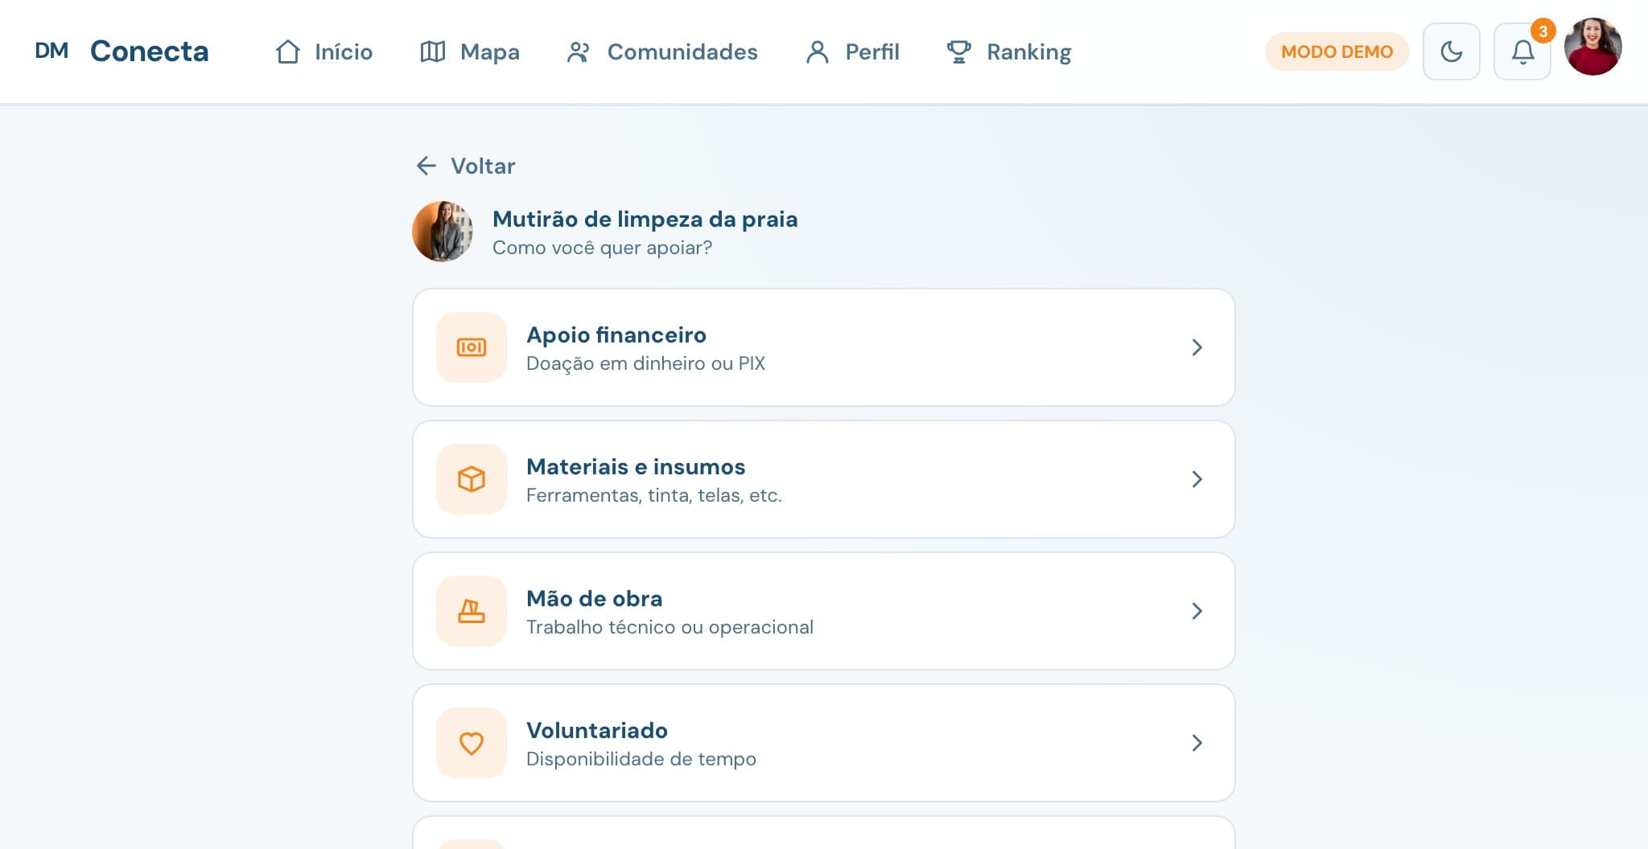Click the text Doação em dinheiro ou PIX
The width and height of the screenshot is (1648, 849).
click(645, 363)
